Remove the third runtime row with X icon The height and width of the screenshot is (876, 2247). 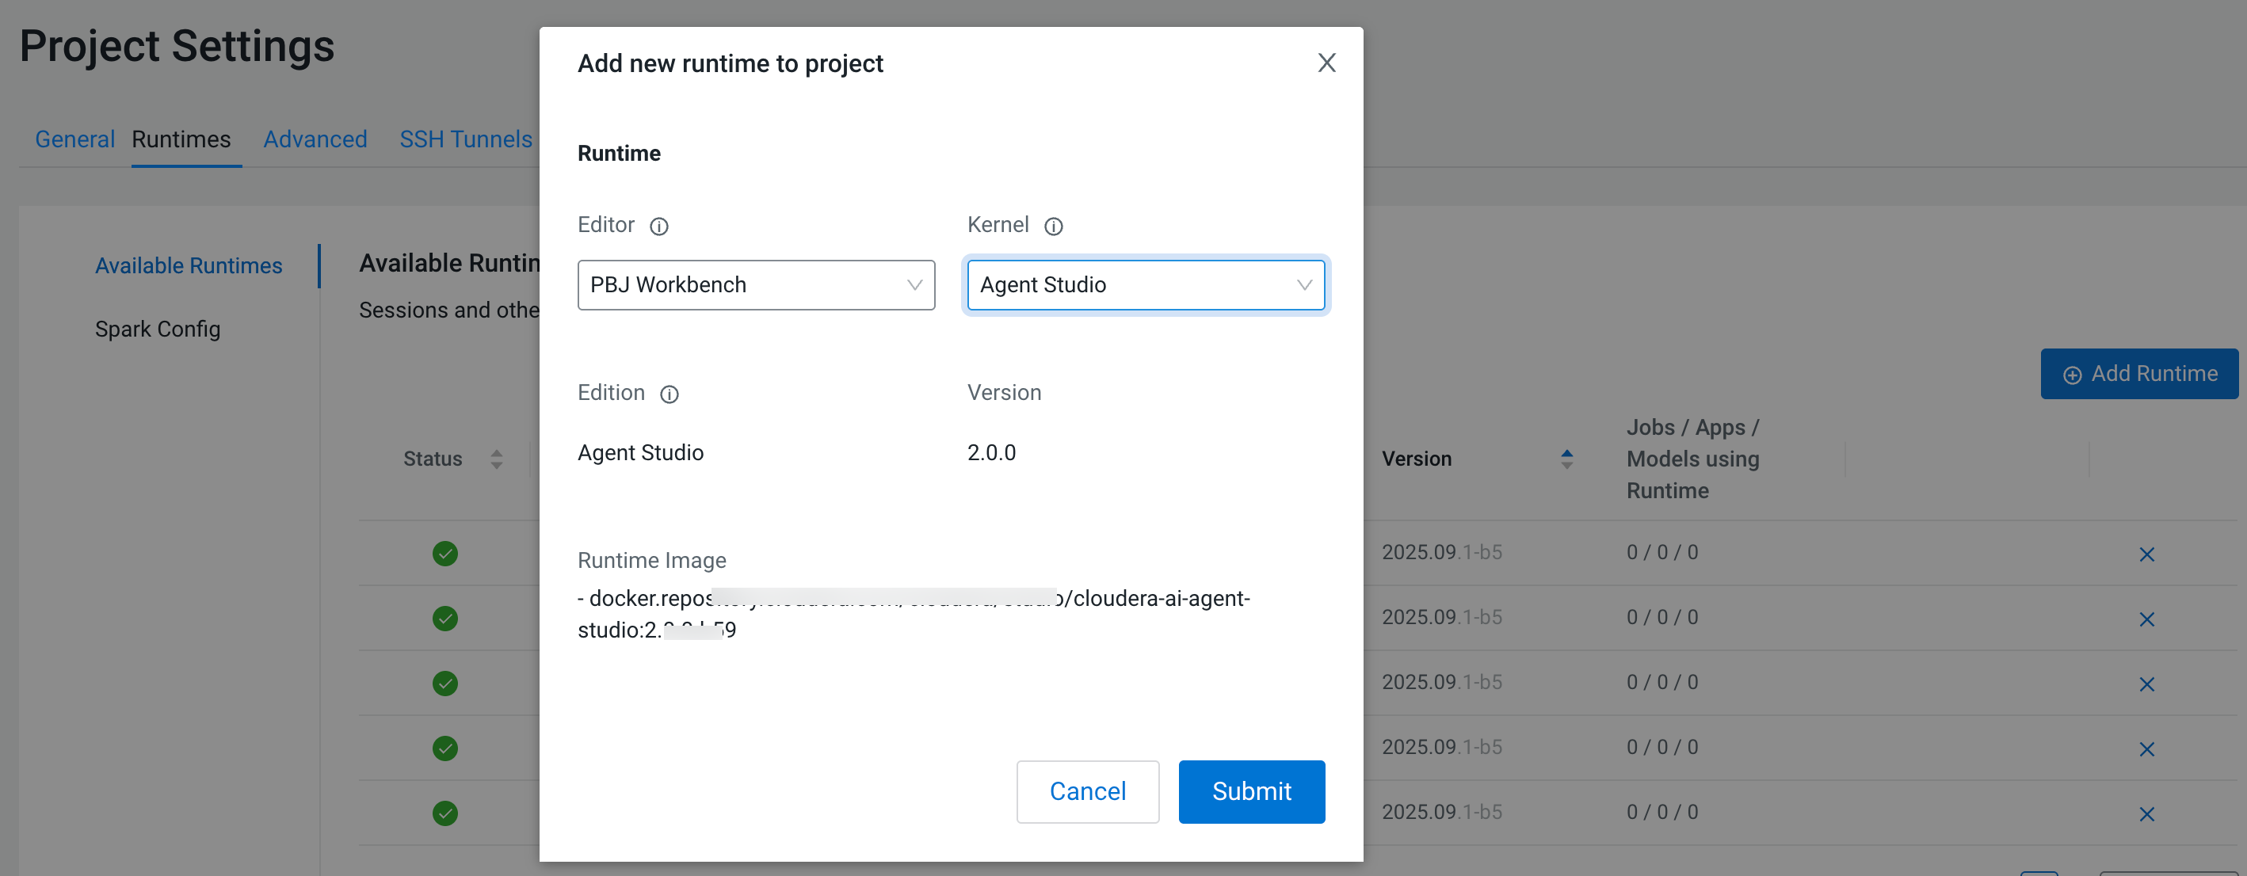(2146, 684)
